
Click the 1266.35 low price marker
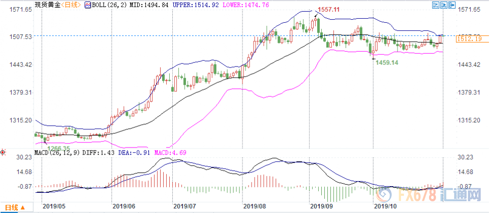point(59,148)
